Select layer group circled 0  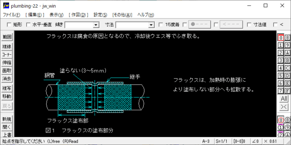pyautogui.click(x=281, y=120)
